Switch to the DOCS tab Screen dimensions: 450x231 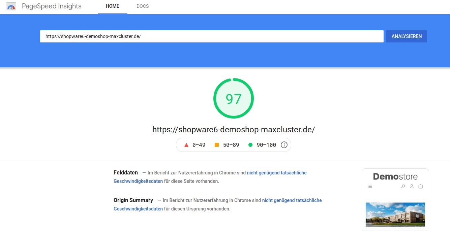143,6
